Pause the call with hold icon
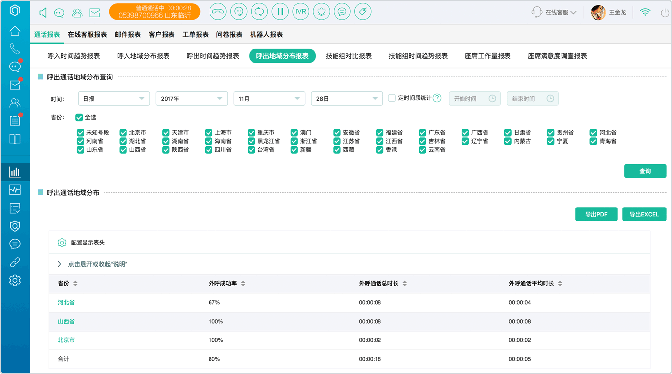672x374 pixels. point(280,12)
